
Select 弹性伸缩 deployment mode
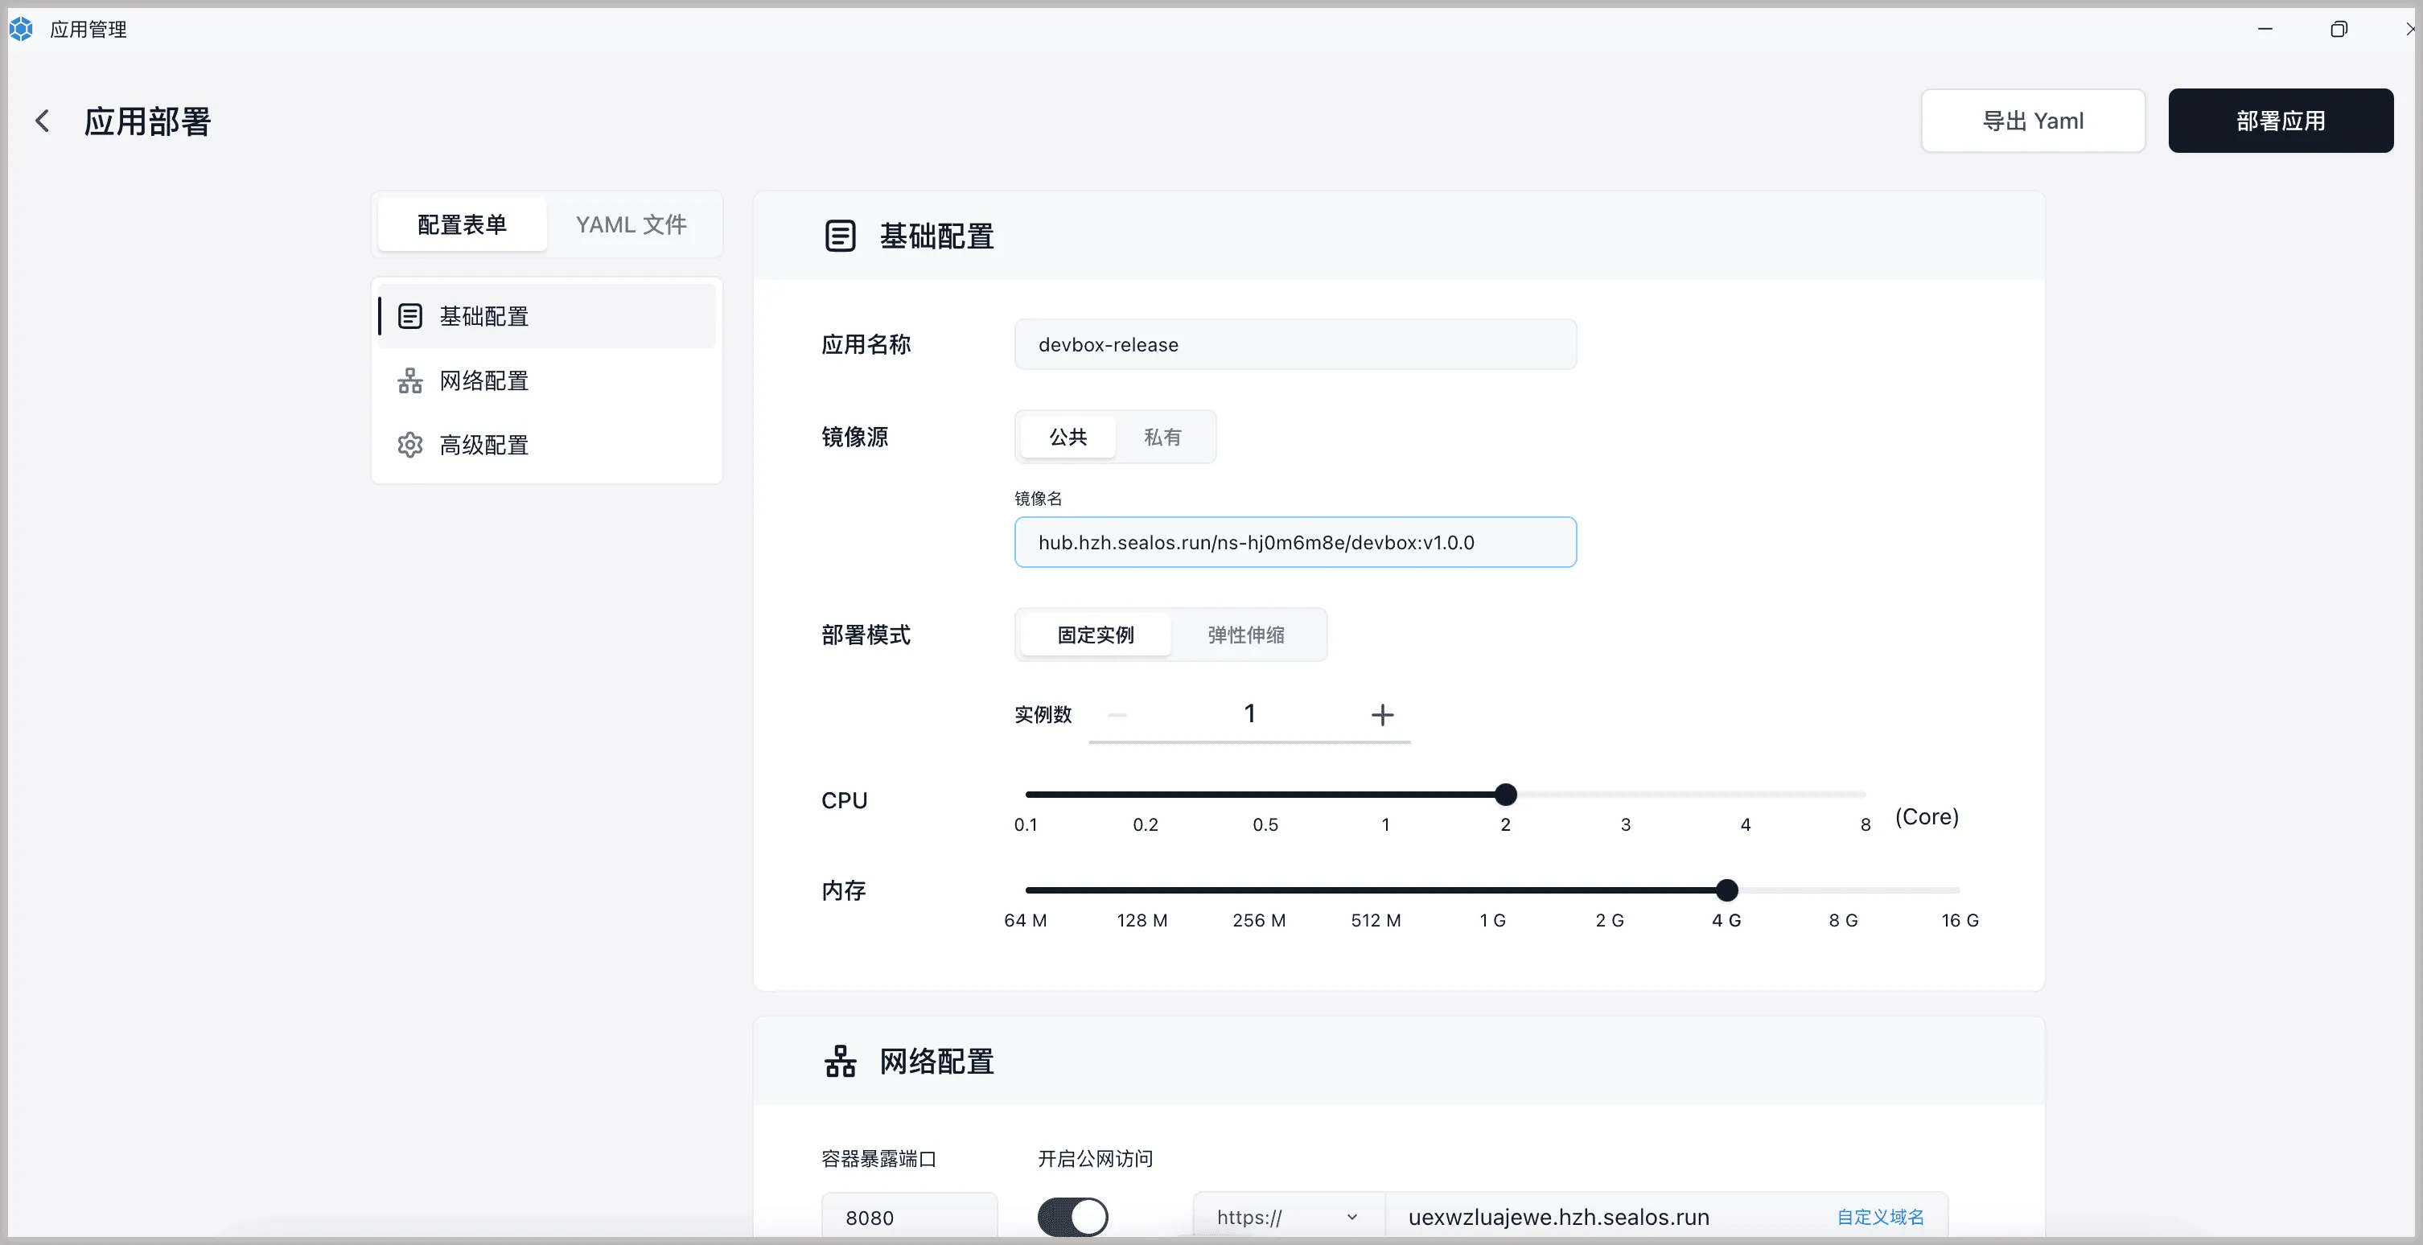(x=1245, y=635)
